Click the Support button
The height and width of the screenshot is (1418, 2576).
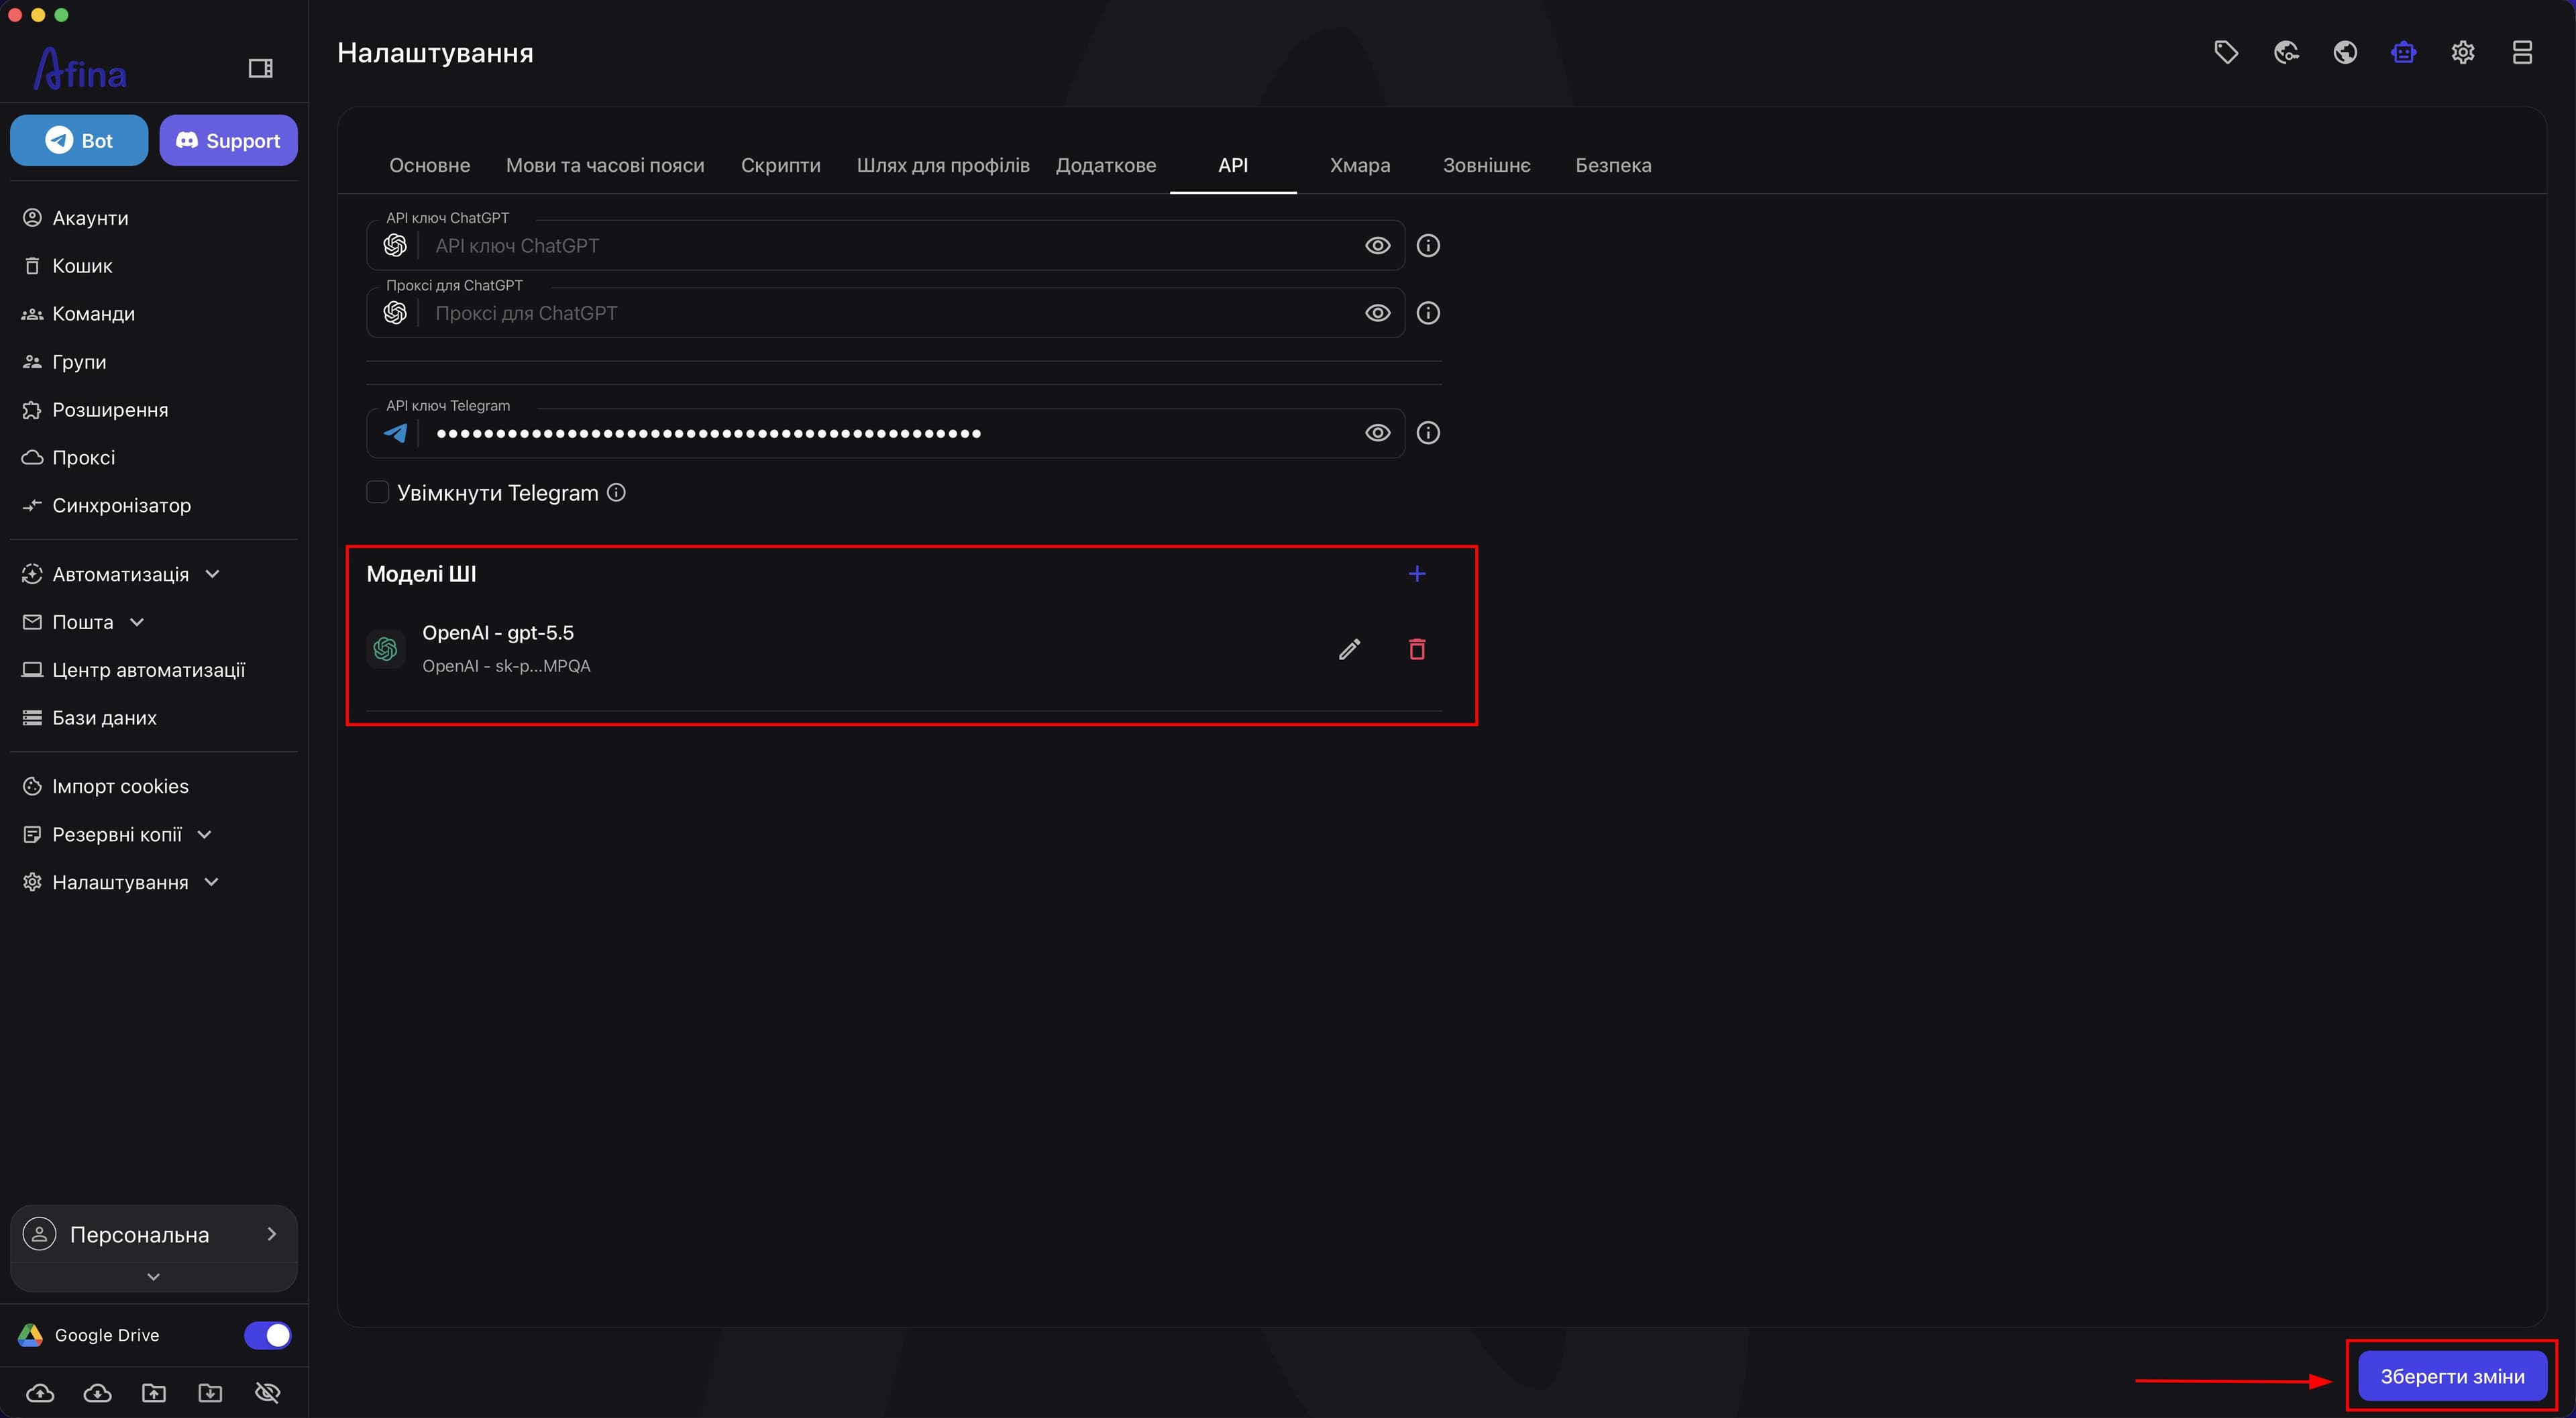click(228, 140)
